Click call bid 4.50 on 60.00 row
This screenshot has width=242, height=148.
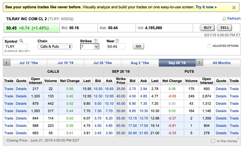tap(98, 126)
